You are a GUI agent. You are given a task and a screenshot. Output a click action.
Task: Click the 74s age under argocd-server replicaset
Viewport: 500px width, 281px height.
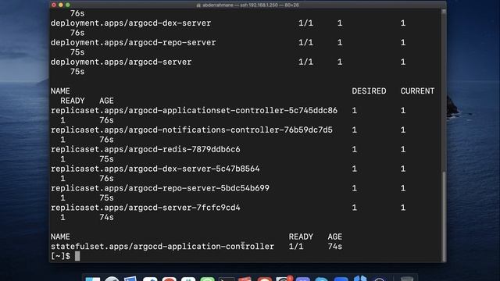pyautogui.click(x=106, y=217)
